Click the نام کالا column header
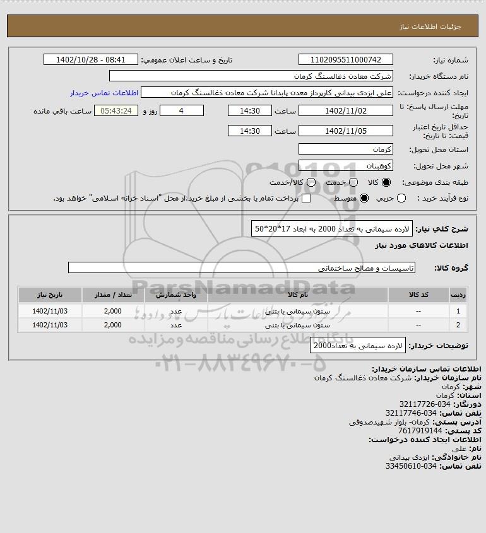The width and height of the screenshot is (486, 533). click(x=297, y=295)
